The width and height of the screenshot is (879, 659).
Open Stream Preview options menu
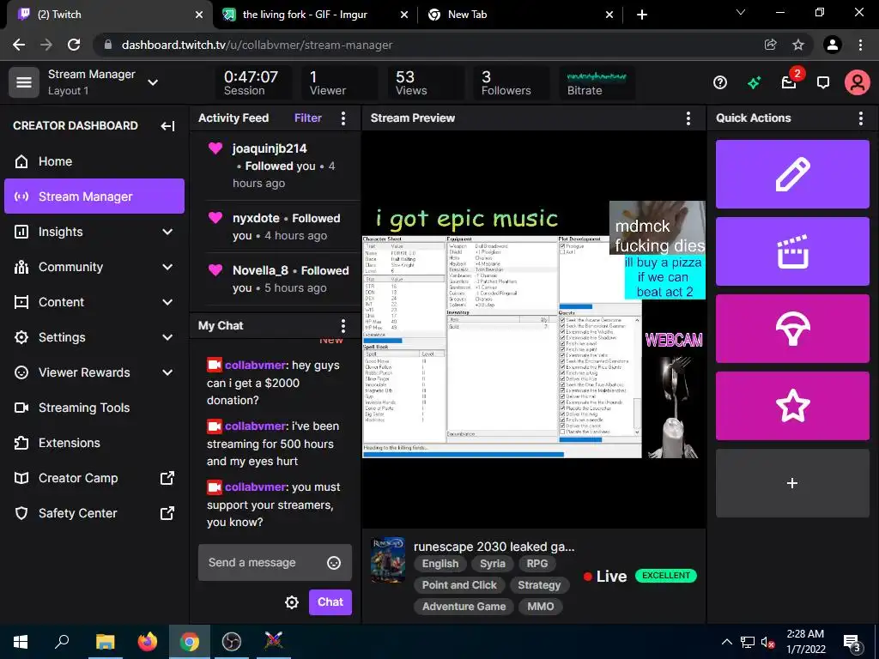point(688,118)
